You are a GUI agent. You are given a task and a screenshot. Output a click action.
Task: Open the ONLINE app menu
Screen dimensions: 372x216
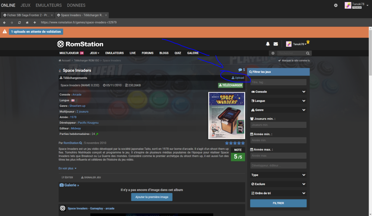click(x=8, y=5)
